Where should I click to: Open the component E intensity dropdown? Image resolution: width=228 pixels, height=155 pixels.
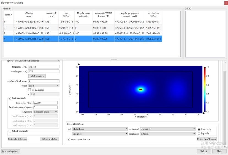(x=167, y=129)
